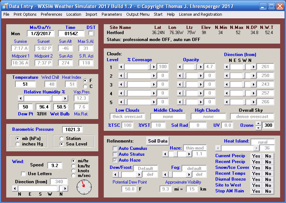
Task: Select Celsius temperature unit
Action: pyautogui.click(x=85, y=86)
